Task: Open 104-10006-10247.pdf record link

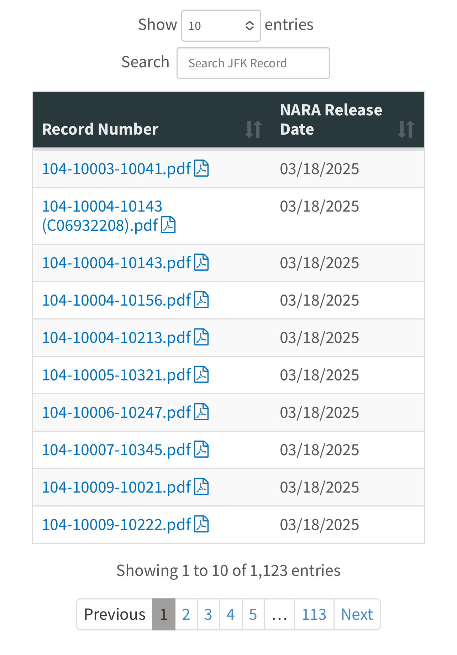Action: (x=116, y=412)
